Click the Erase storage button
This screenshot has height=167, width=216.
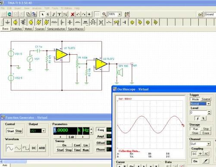click(206, 133)
